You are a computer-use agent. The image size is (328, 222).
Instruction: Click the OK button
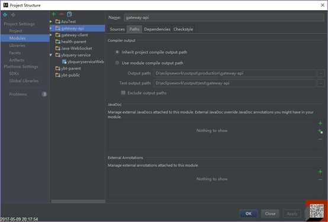249,214
